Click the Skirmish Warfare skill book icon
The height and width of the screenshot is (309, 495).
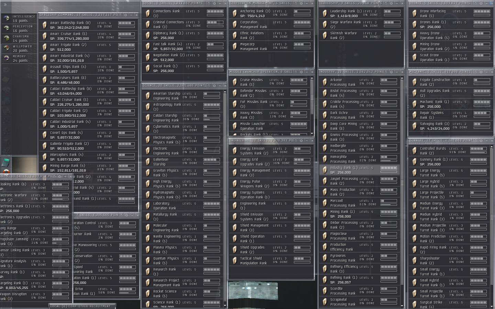(x=324, y=35)
